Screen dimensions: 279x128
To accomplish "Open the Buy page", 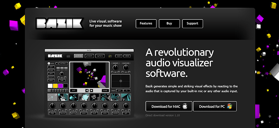I will click(169, 24).
